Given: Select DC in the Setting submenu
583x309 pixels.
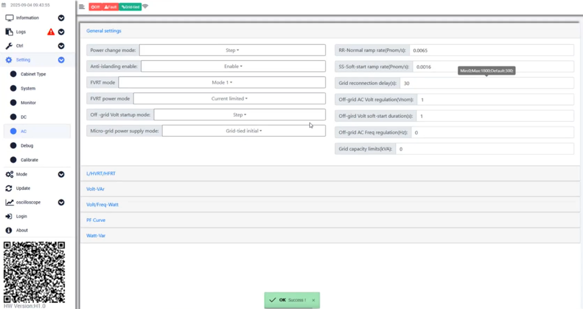Looking at the screenshot, I should tap(24, 117).
